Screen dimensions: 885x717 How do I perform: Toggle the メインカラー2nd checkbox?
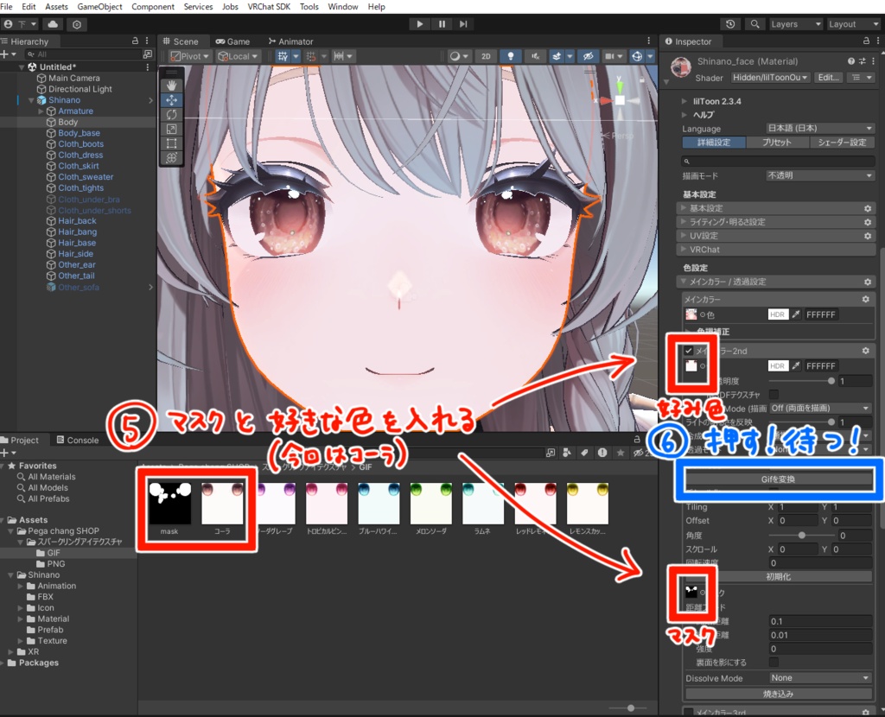click(x=689, y=351)
